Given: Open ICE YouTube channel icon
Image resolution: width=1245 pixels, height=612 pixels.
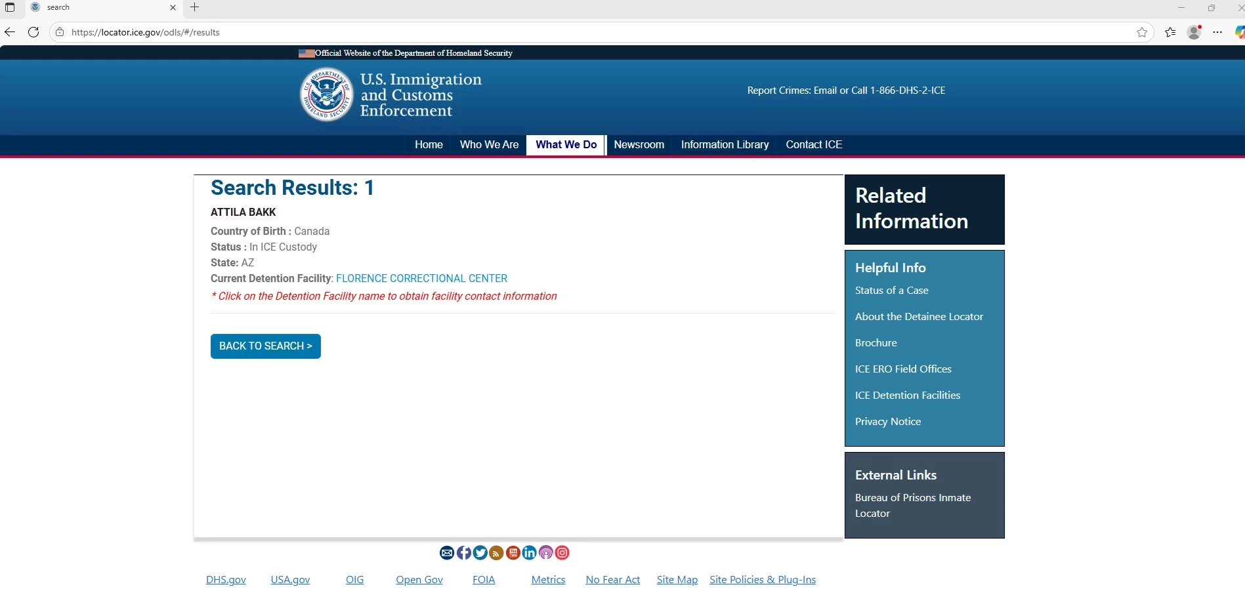Looking at the screenshot, I should 513,553.
